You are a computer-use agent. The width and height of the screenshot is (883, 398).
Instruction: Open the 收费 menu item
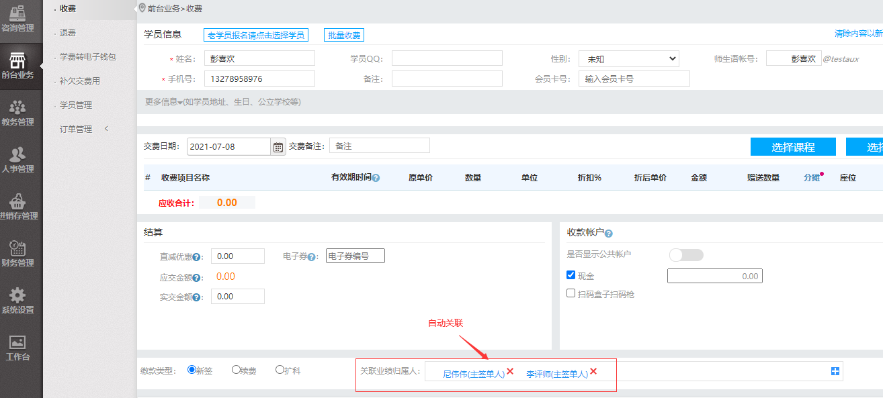click(68, 9)
